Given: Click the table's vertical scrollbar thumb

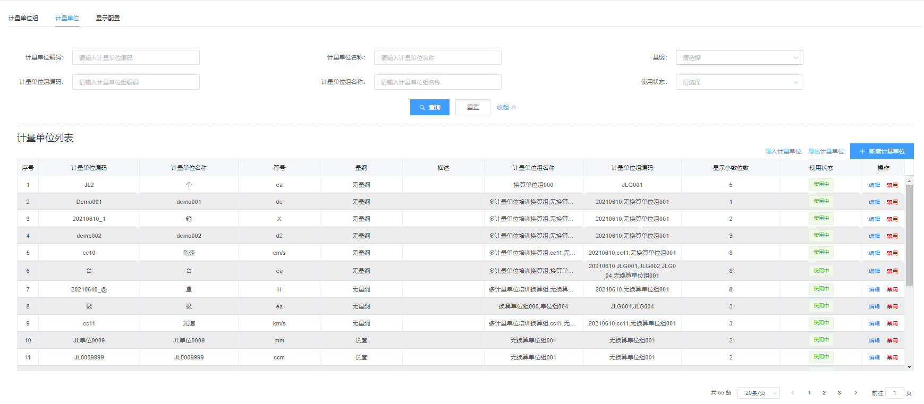Looking at the screenshot, I should [x=909, y=234].
